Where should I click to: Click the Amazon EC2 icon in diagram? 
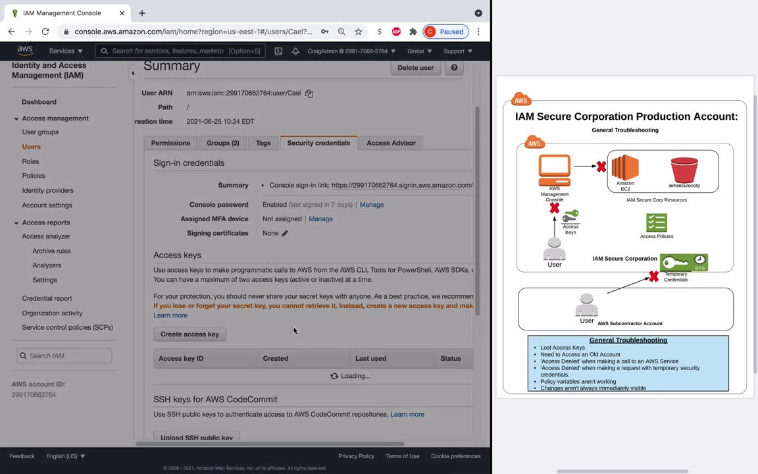click(625, 167)
